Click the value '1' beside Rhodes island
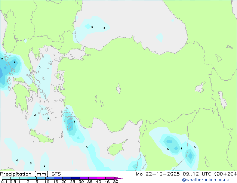The height and width of the screenshot is (183, 237). point(74,121)
